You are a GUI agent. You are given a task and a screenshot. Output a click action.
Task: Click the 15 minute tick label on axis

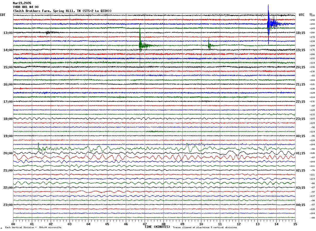pos(295,224)
